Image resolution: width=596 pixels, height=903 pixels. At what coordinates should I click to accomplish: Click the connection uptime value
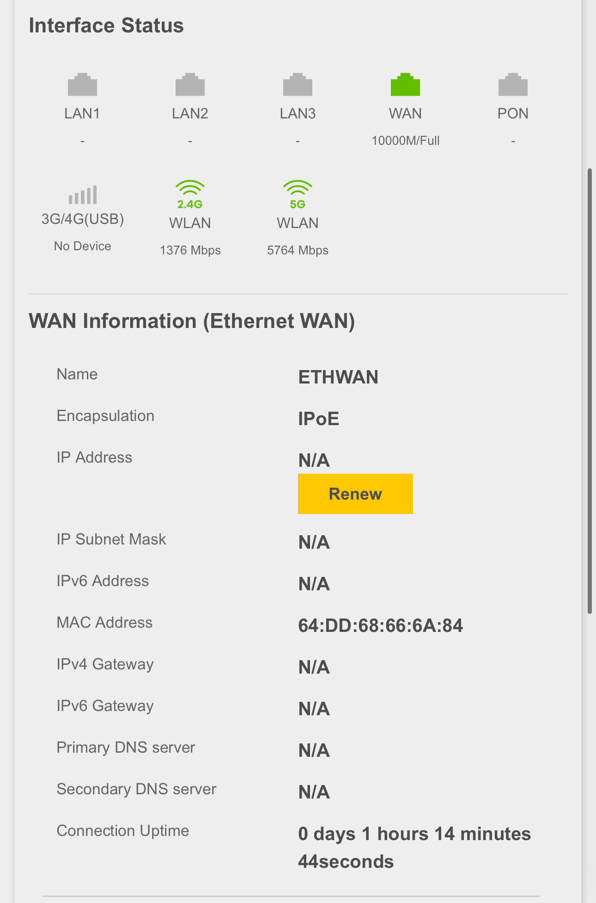coord(414,847)
